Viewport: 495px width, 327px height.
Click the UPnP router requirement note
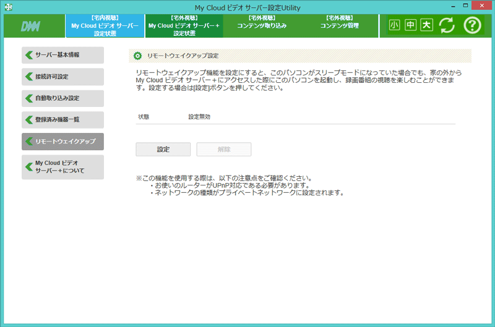tap(230, 185)
